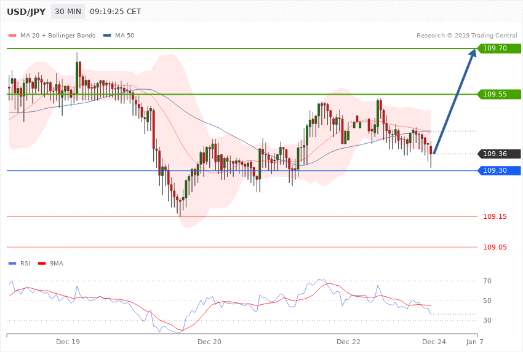Screen dimensions: 523x354
Task: Select the 30 MIN timeframe badge
Action: pos(68,12)
